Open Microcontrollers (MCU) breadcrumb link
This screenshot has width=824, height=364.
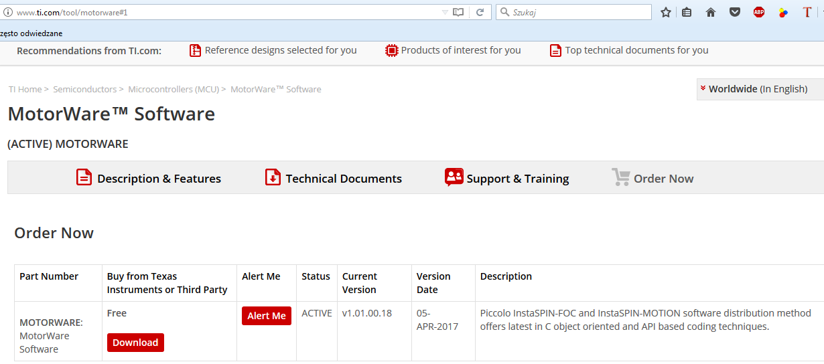(x=173, y=89)
